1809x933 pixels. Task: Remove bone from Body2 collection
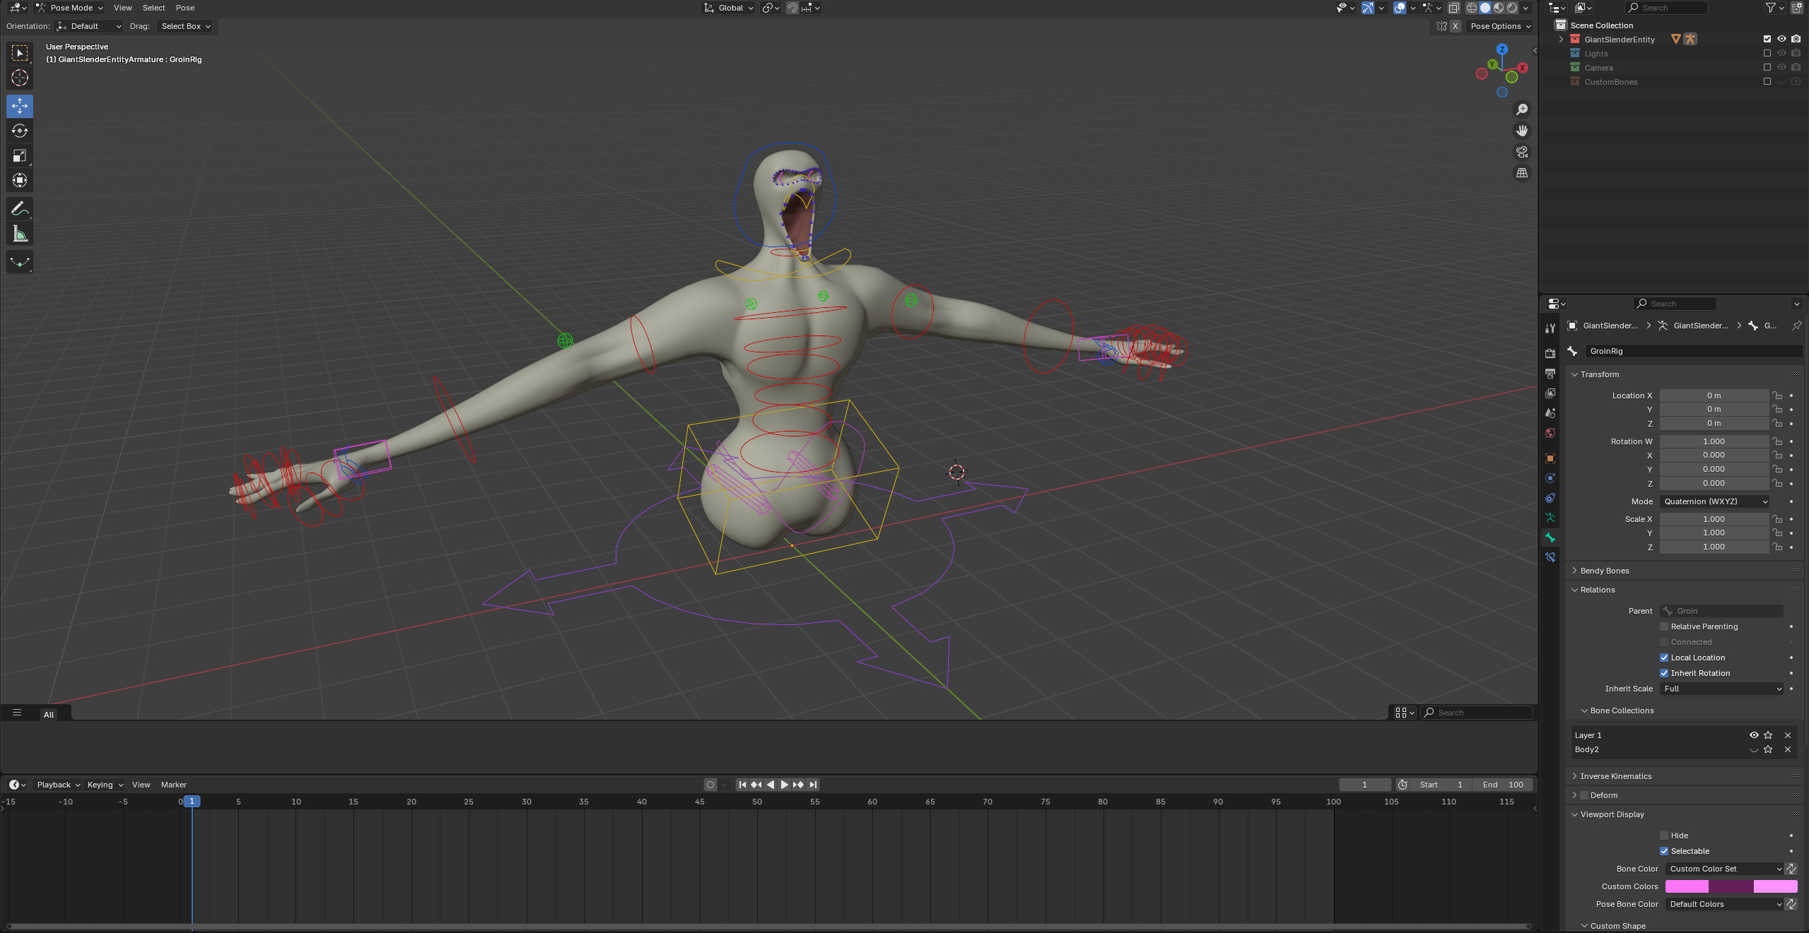click(1788, 749)
